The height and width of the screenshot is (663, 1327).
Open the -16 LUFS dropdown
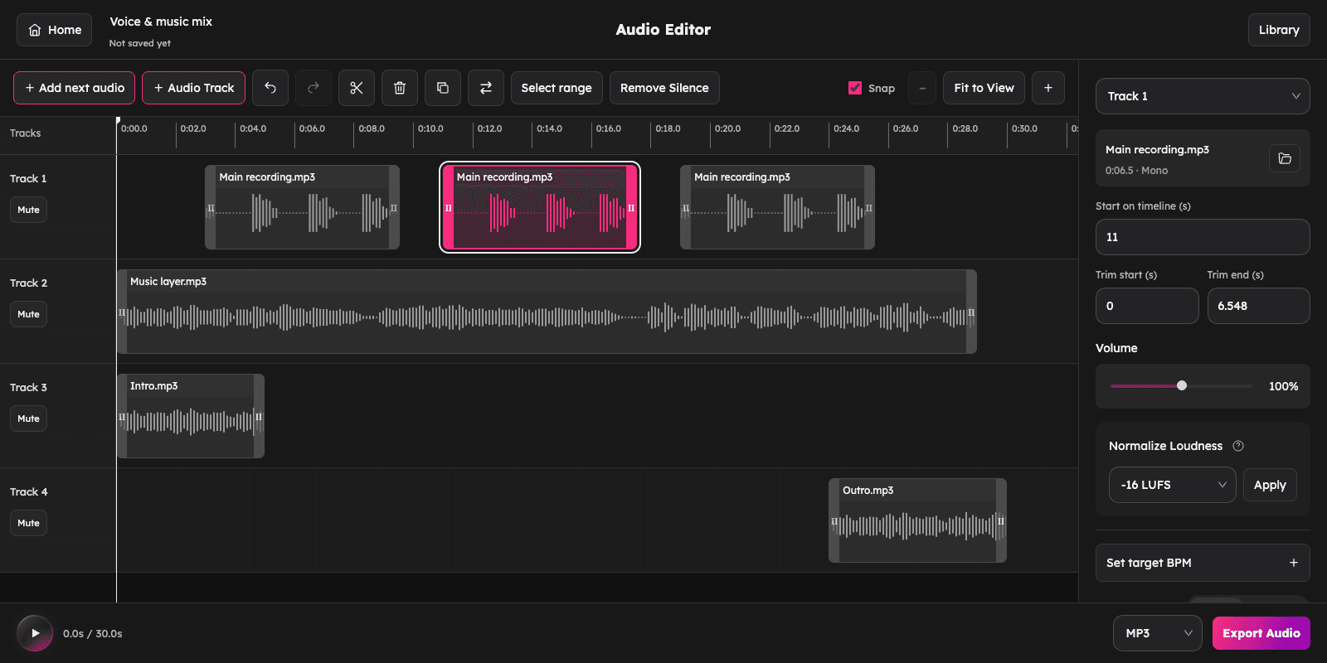pyautogui.click(x=1172, y=485)
